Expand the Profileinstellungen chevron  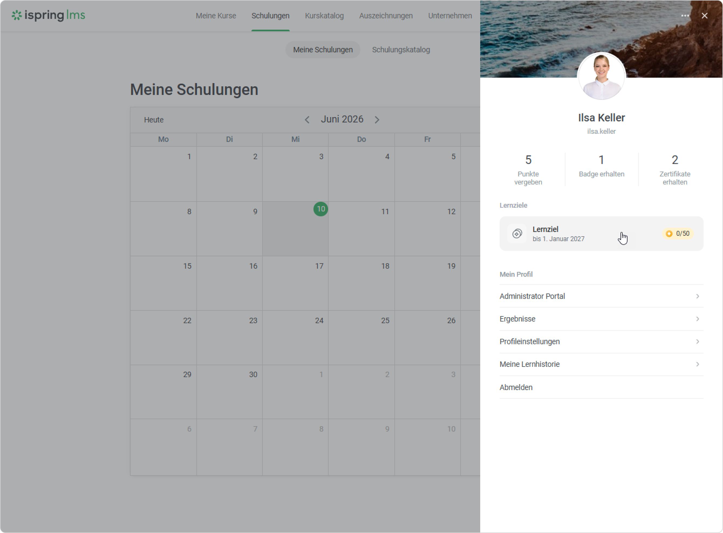click(698, 342)
